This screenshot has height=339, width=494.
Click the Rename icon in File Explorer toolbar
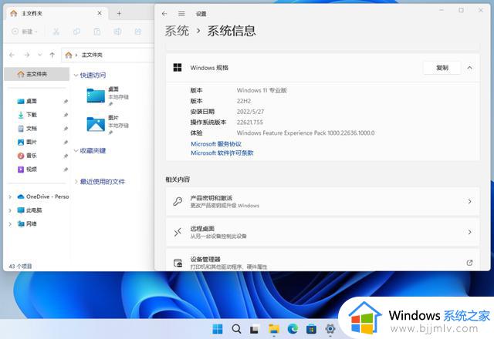pyautogui.click(x=117, y=32)
